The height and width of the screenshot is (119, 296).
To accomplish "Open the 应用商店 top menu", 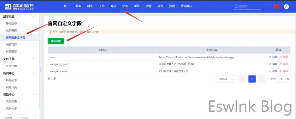I will point(186,6).
